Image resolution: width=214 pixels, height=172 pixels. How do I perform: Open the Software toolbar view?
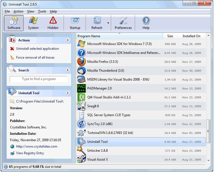(x=14, y=23)
